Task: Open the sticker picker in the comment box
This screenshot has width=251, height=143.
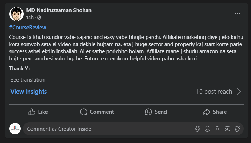Action: [237, 129]
